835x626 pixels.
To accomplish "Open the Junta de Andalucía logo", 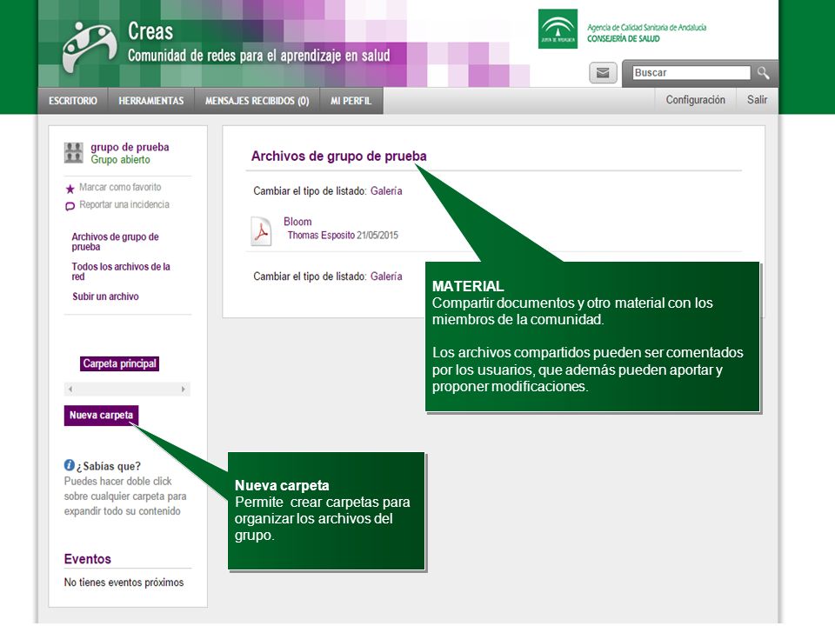I will (x=558, y=29).
